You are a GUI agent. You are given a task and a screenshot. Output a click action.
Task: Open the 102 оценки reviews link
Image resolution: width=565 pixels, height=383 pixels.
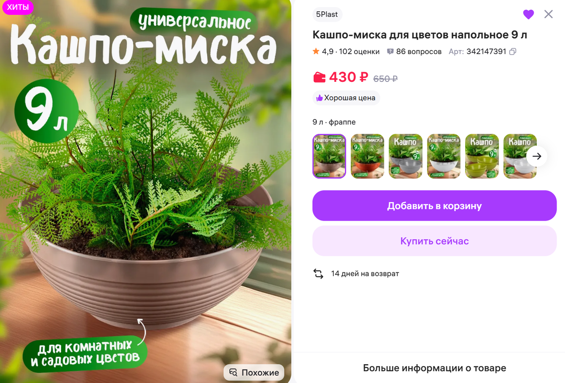pyautogui.click(x=359, y=52)
